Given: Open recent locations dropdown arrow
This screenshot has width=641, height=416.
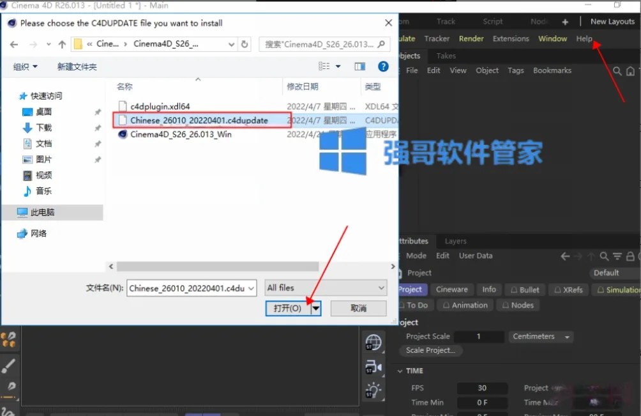Looking at the screenshot, I should (49, 44).
